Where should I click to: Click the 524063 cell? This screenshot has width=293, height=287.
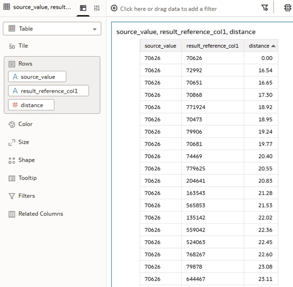coord(212,242)
